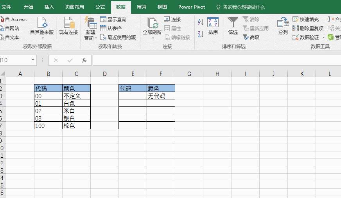This screenshot has width=341, height=198.
Task: Switch to the Formulas (公式) tab
Action: 100,7
